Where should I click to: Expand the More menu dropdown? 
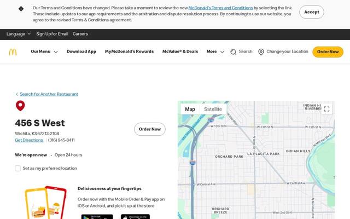pos(215,51)
